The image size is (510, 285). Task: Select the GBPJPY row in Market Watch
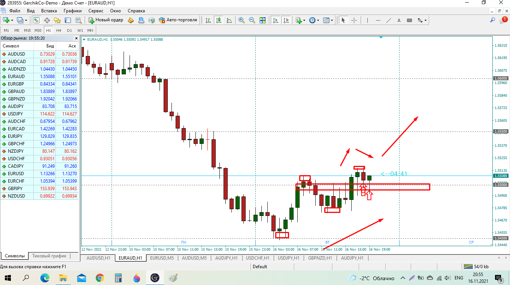point(39,189)
